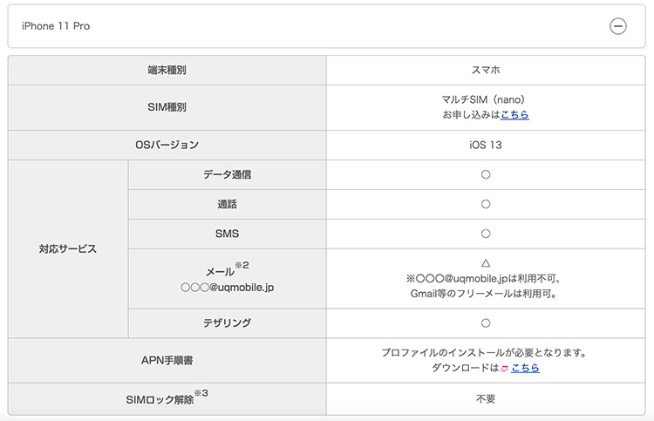Select the SIM種別 header cell

[167, 107]
